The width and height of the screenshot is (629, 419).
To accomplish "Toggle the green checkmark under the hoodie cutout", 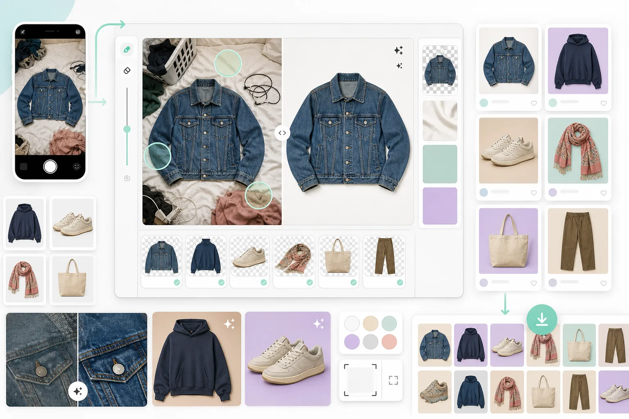I will 221,282.
